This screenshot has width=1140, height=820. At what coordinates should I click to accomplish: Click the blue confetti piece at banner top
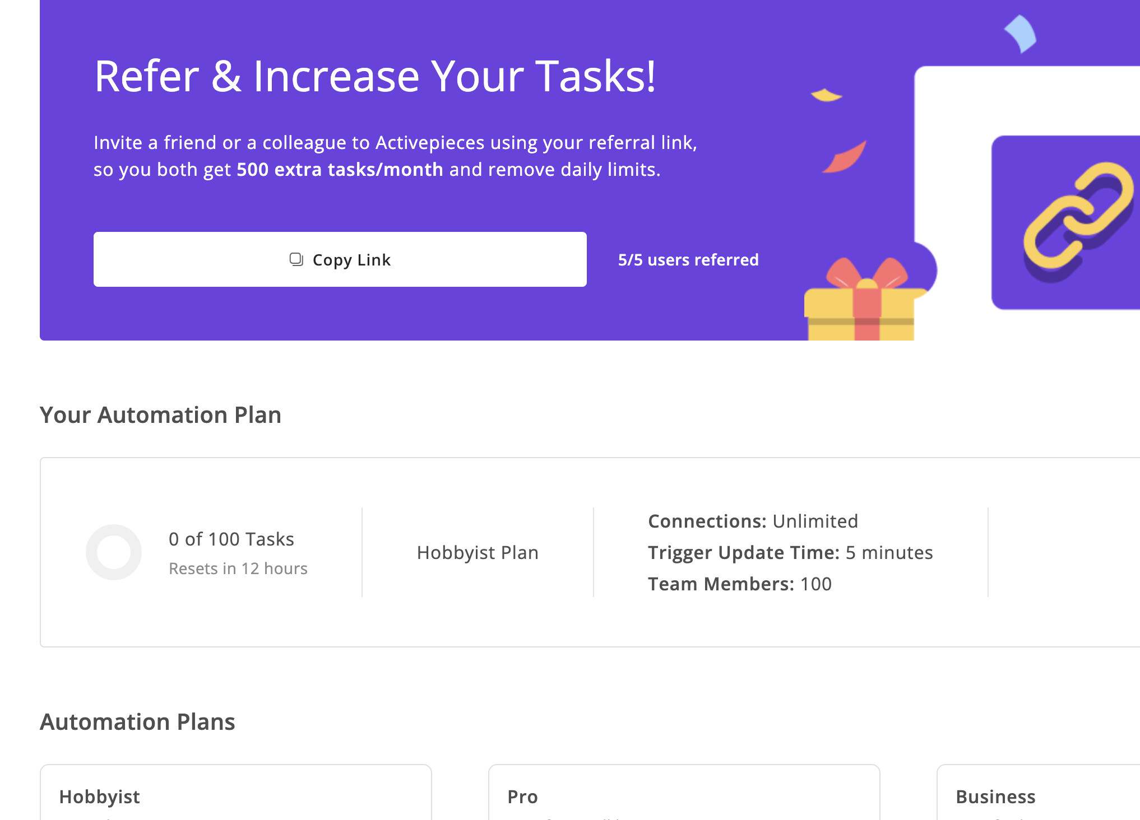[1020, 34]
